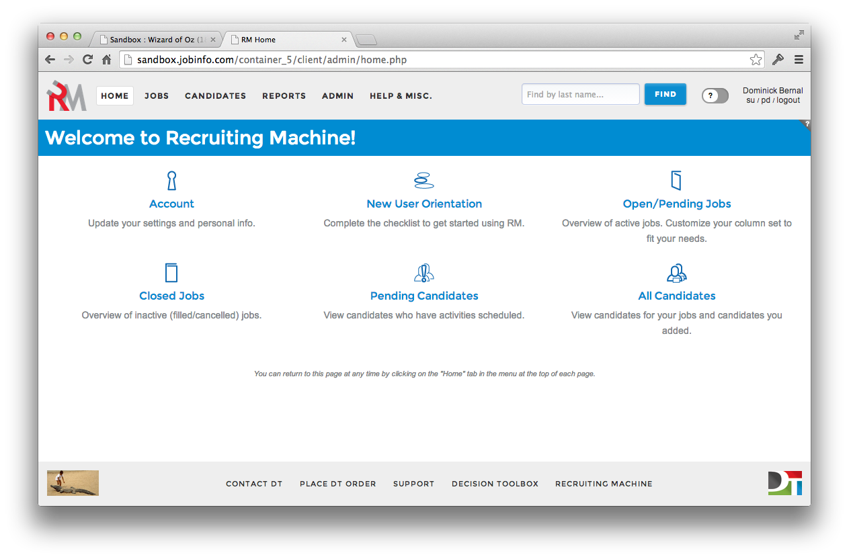Open the Reports menu

[x=284, y=96]
